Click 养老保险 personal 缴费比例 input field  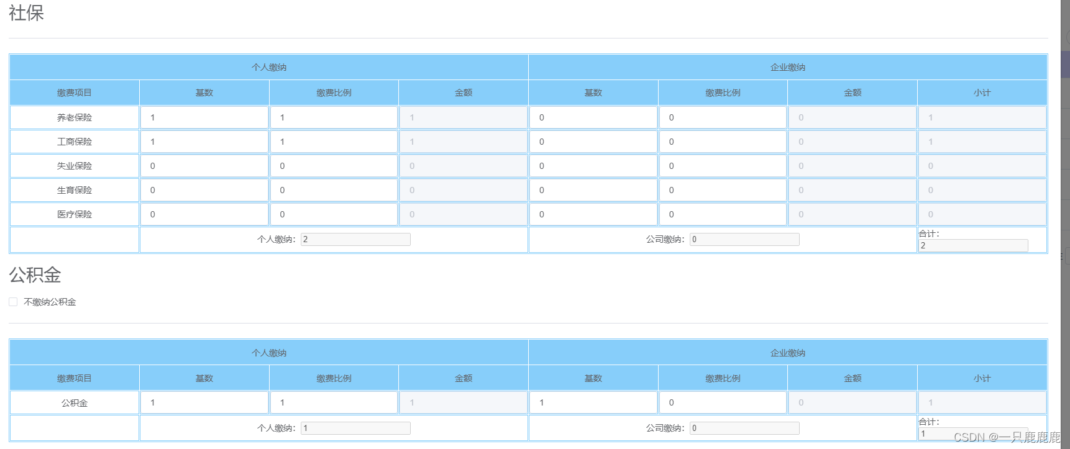pyautogui.click(x=334, y=117)
